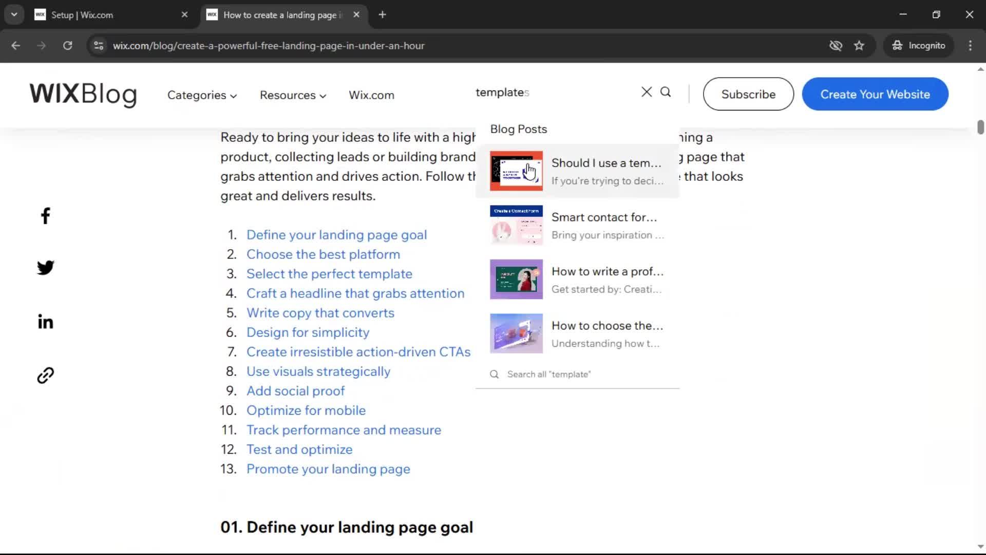The height and width of the screenshot is (555, 986).
Task: Open the How to choose the... result
Action: pyautogui.click(x=577, y=334)
